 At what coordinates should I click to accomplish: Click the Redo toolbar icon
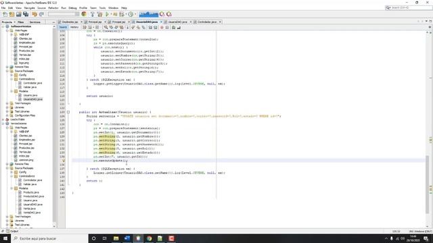coord(41,14)
